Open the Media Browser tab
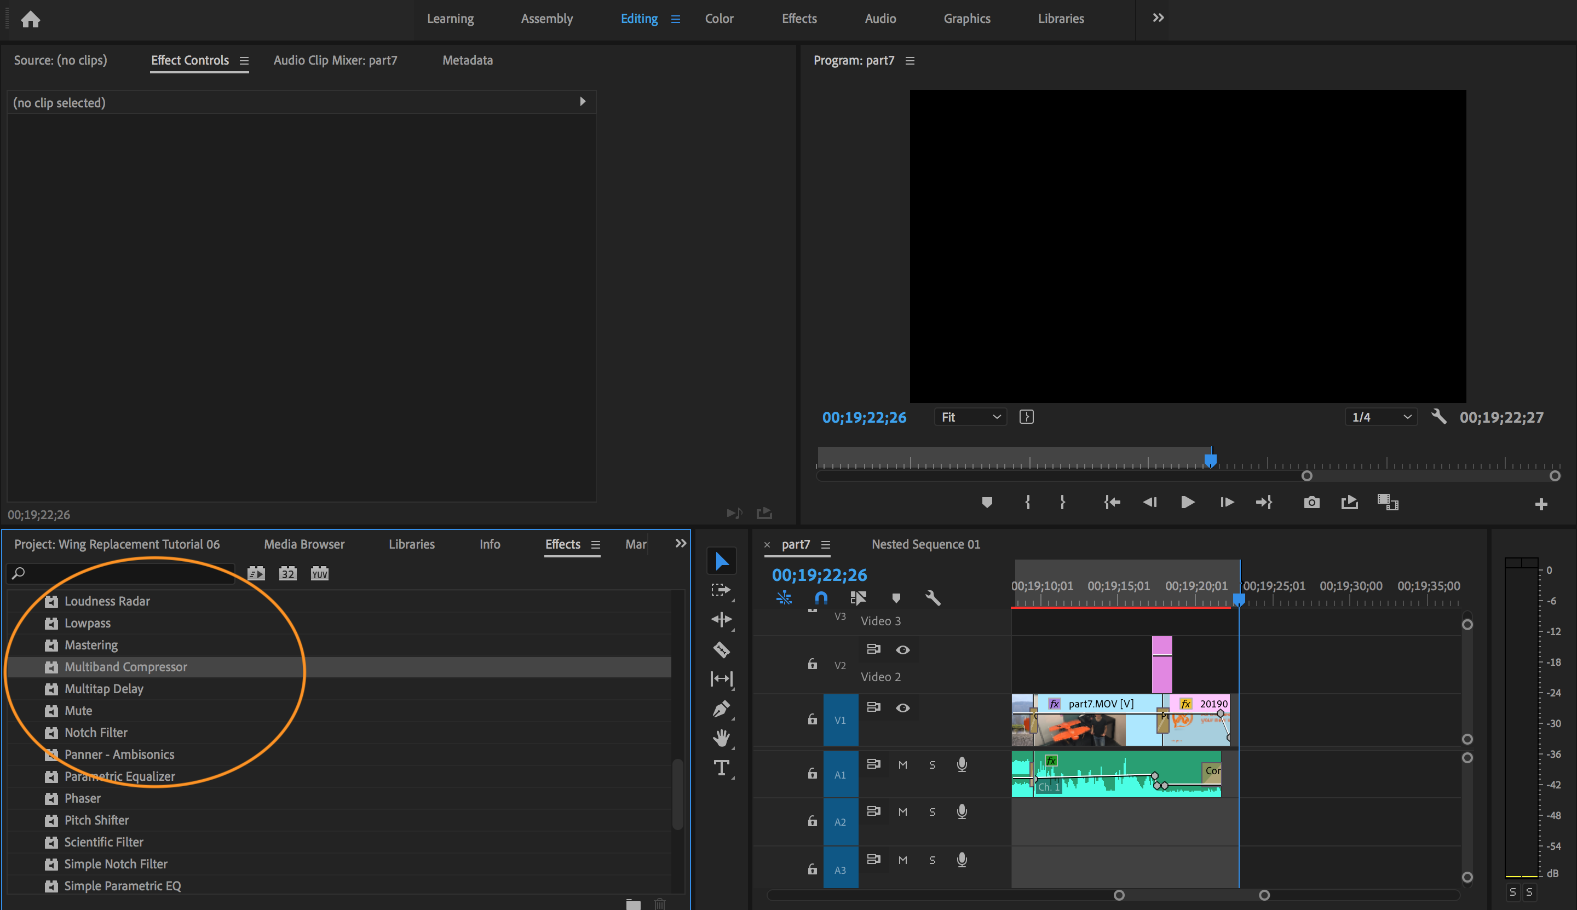This screenshot has width=1577, height=910. coord(304,544)
